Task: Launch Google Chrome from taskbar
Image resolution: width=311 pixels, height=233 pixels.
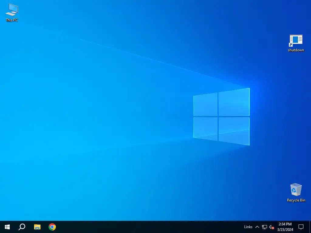Action: click(x=52, y=227)
